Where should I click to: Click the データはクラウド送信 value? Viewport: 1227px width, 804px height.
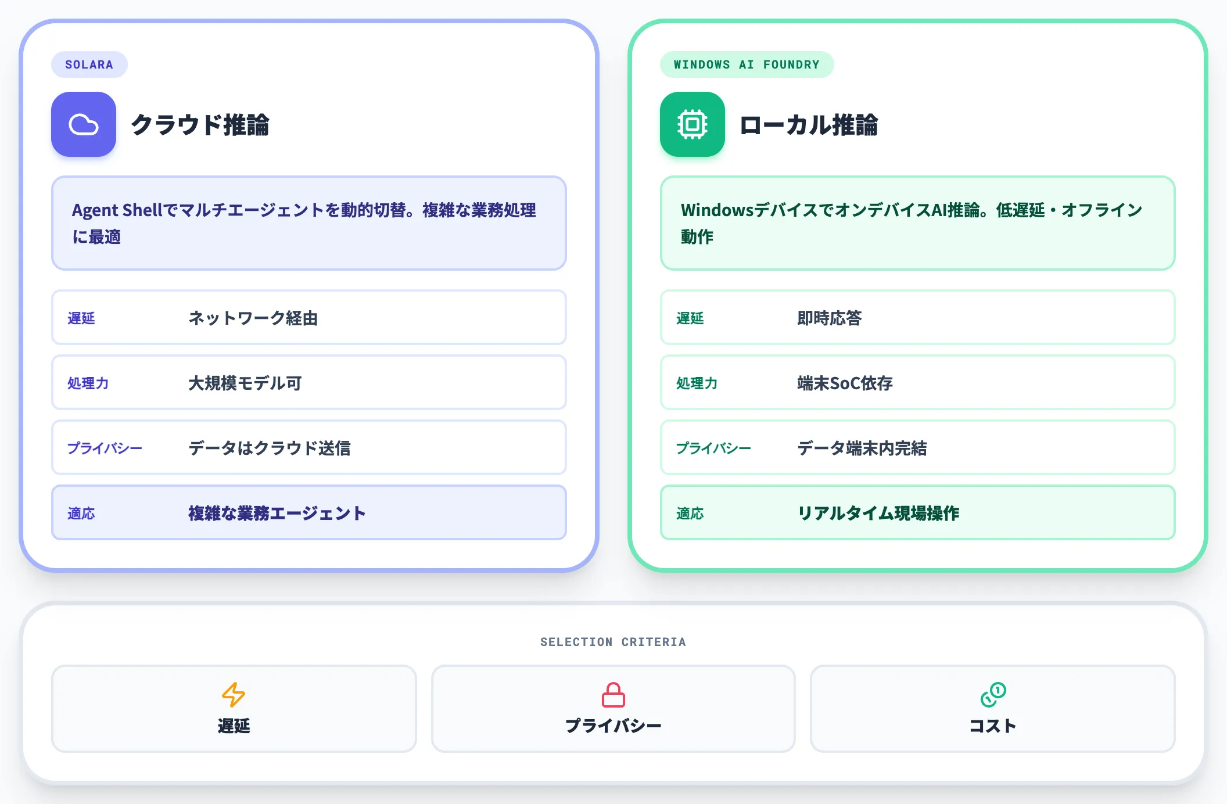pos(270,448)
